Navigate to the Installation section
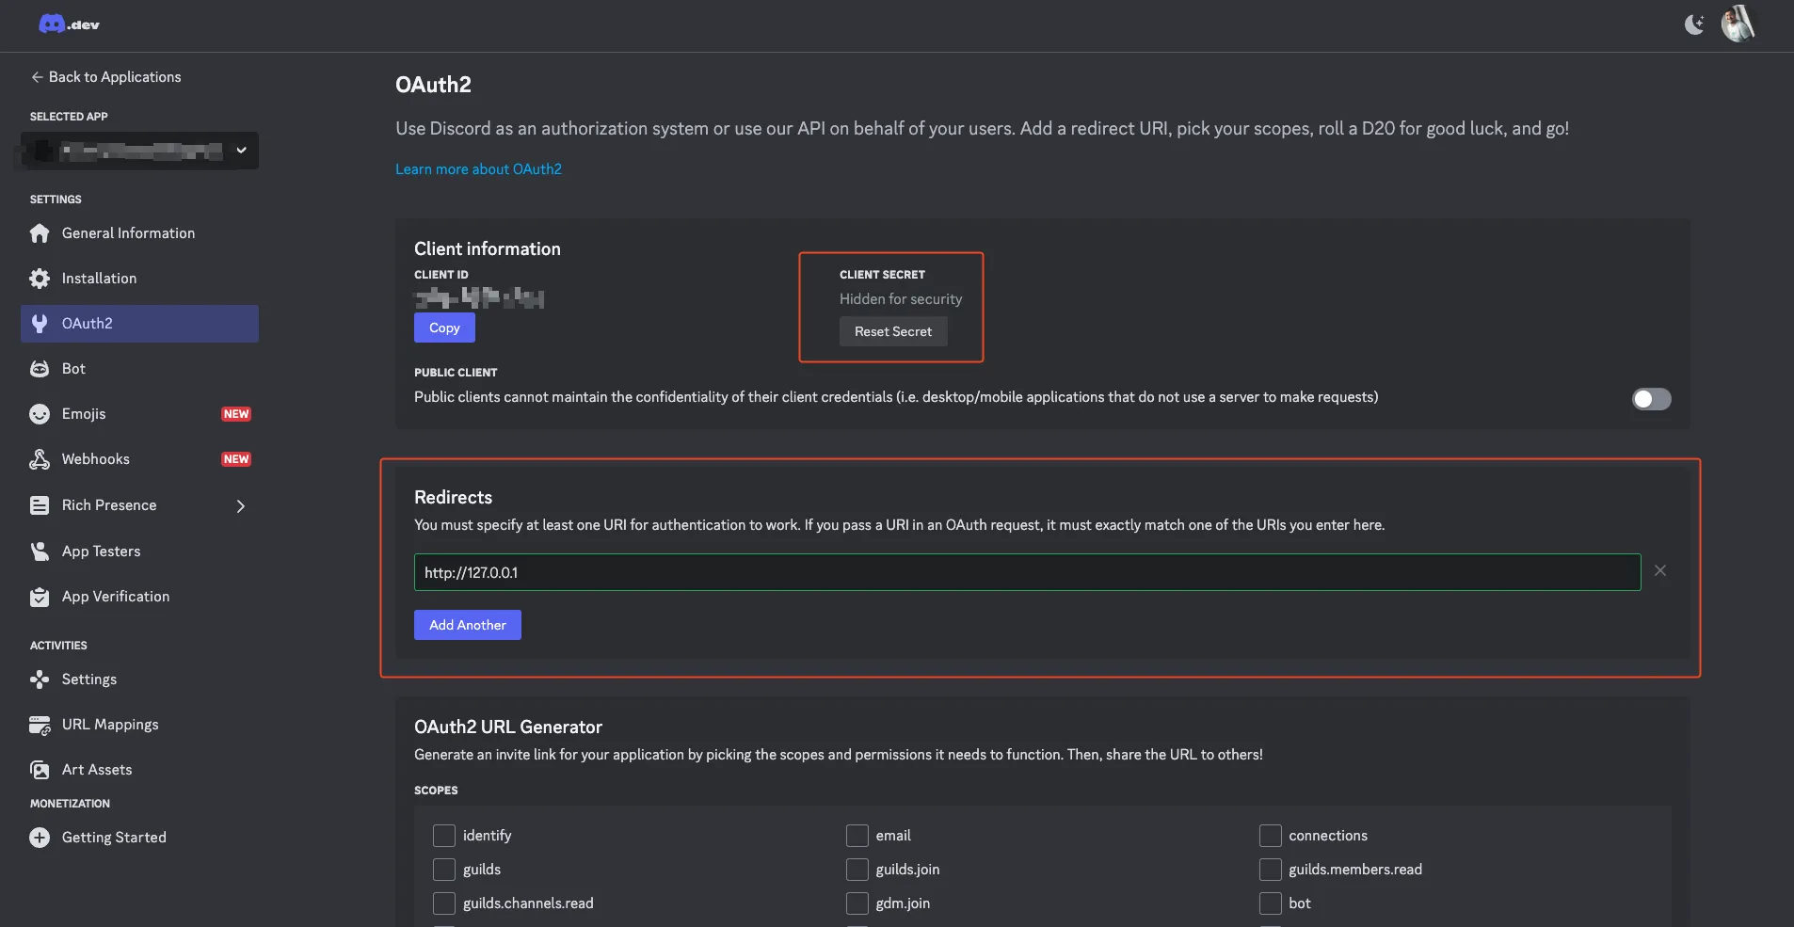The image size is (1794, 927). 99,278
